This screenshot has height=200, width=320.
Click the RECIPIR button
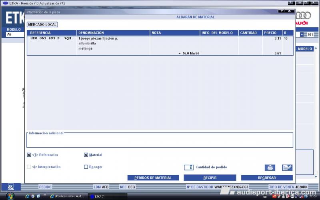click(x=210, y=178)
